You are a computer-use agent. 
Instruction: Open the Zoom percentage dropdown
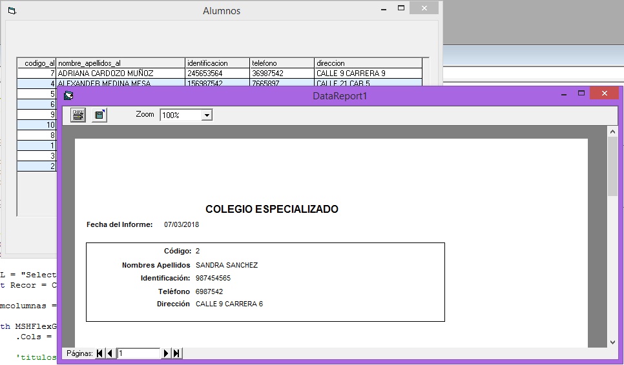207,115
